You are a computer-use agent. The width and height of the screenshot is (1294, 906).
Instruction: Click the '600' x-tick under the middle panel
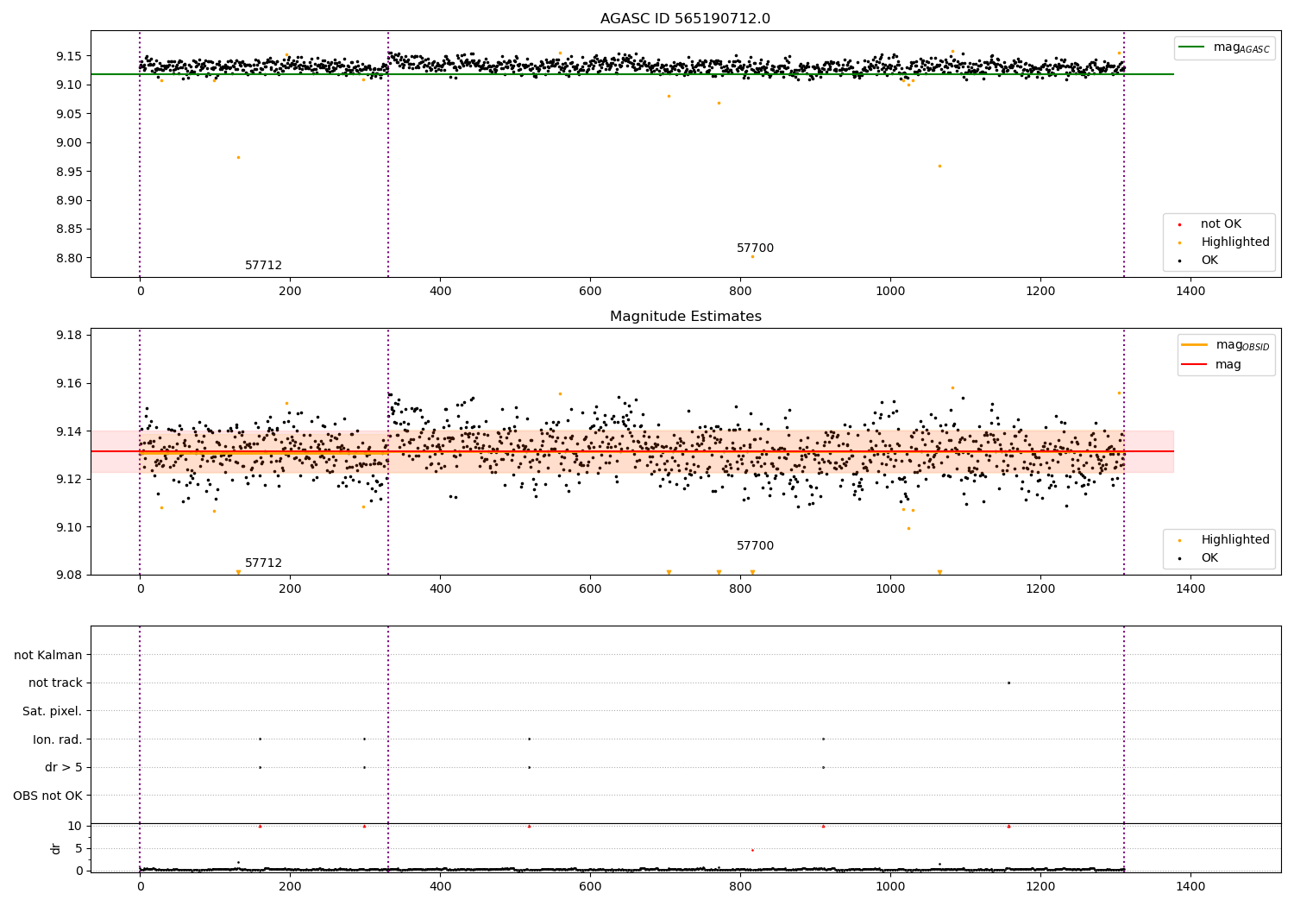[590, 589]
